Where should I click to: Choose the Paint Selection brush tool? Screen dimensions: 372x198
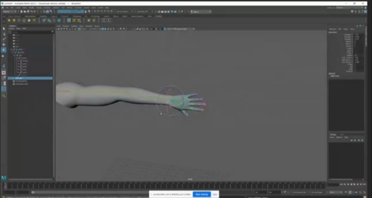pyautogui.click(x=3, y=39)
